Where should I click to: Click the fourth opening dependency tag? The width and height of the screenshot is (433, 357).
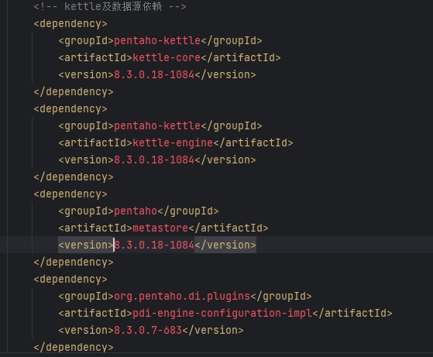[70, 279]
